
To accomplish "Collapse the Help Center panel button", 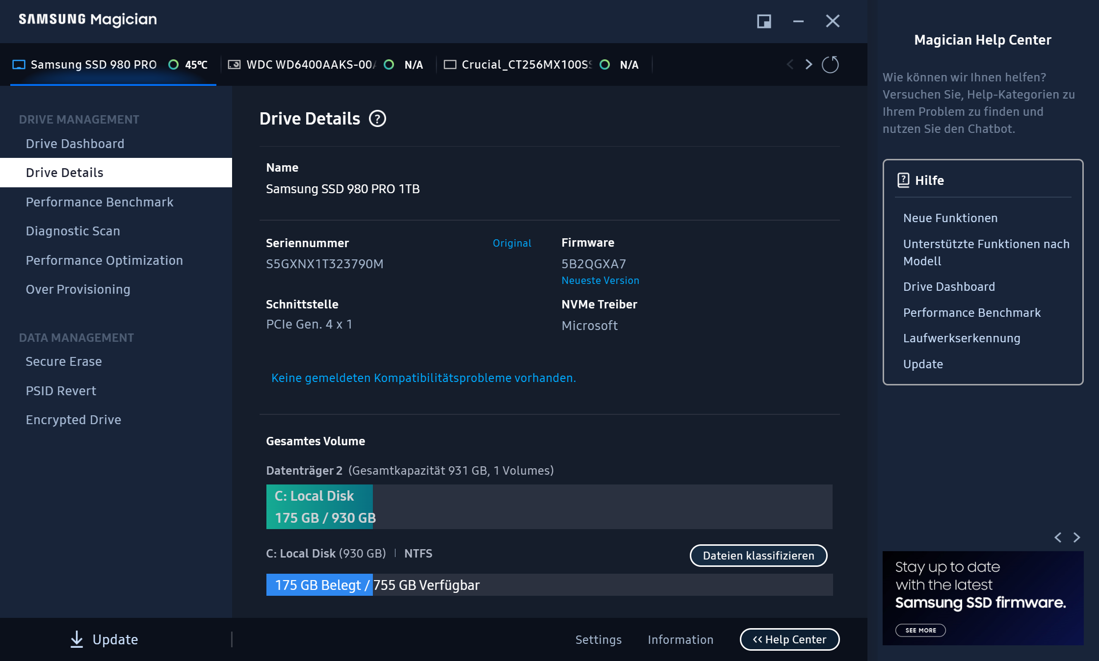I will (789, 639).
